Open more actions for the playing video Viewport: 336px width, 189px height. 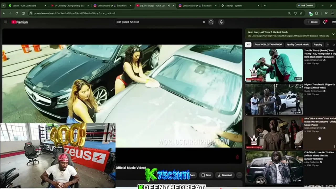[x=239, y=175]
